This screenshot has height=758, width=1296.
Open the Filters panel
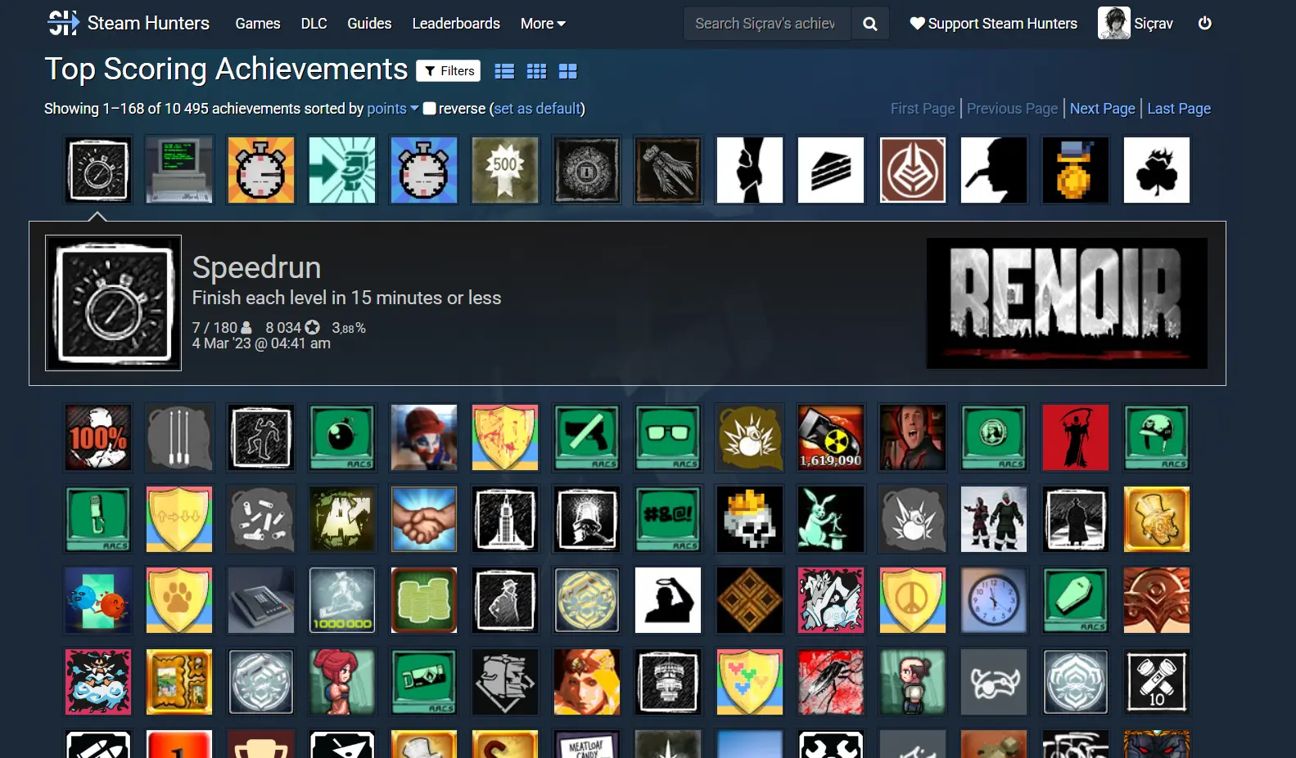click(x=449, y=71)
